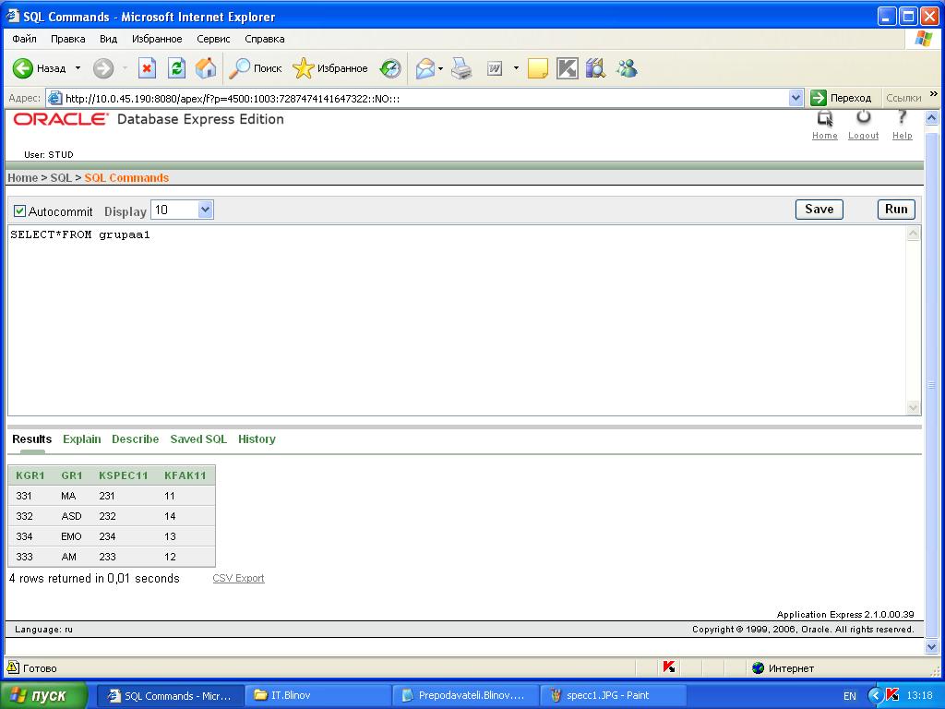Click the Refresh page icon
Screen dimensions: 945x709
point(176,68)
